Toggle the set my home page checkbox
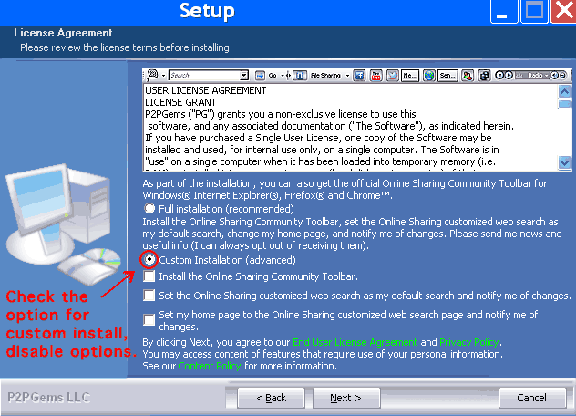This screenshot has width=576, height=416. pos(149,318)
